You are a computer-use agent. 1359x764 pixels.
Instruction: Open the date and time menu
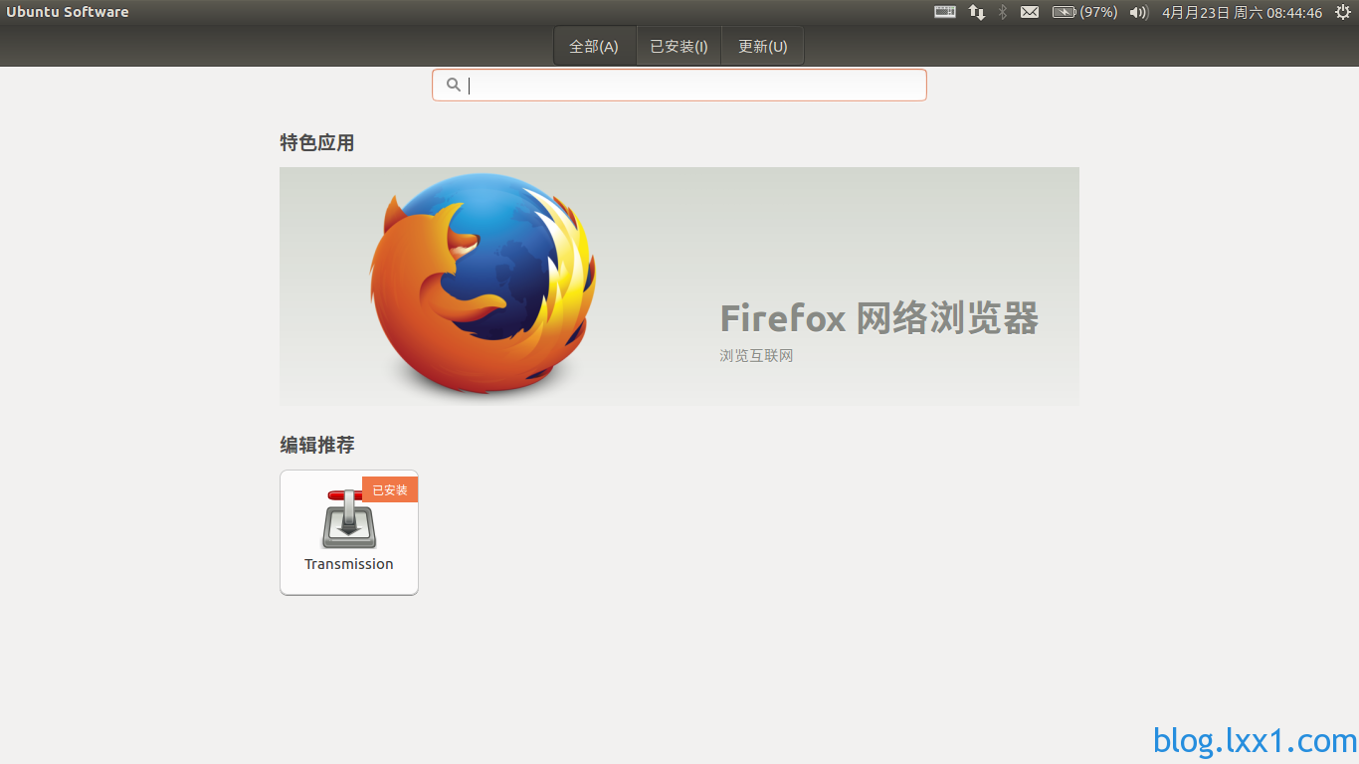(1243, 12)
